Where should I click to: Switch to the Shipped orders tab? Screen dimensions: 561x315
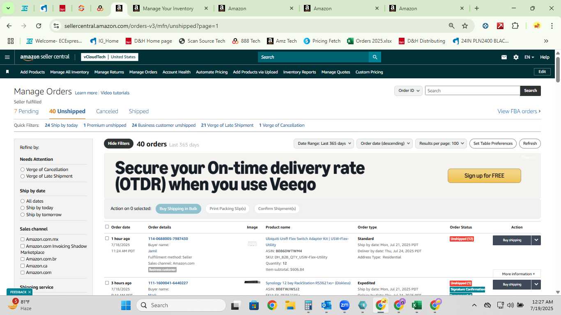pos(139,111)
